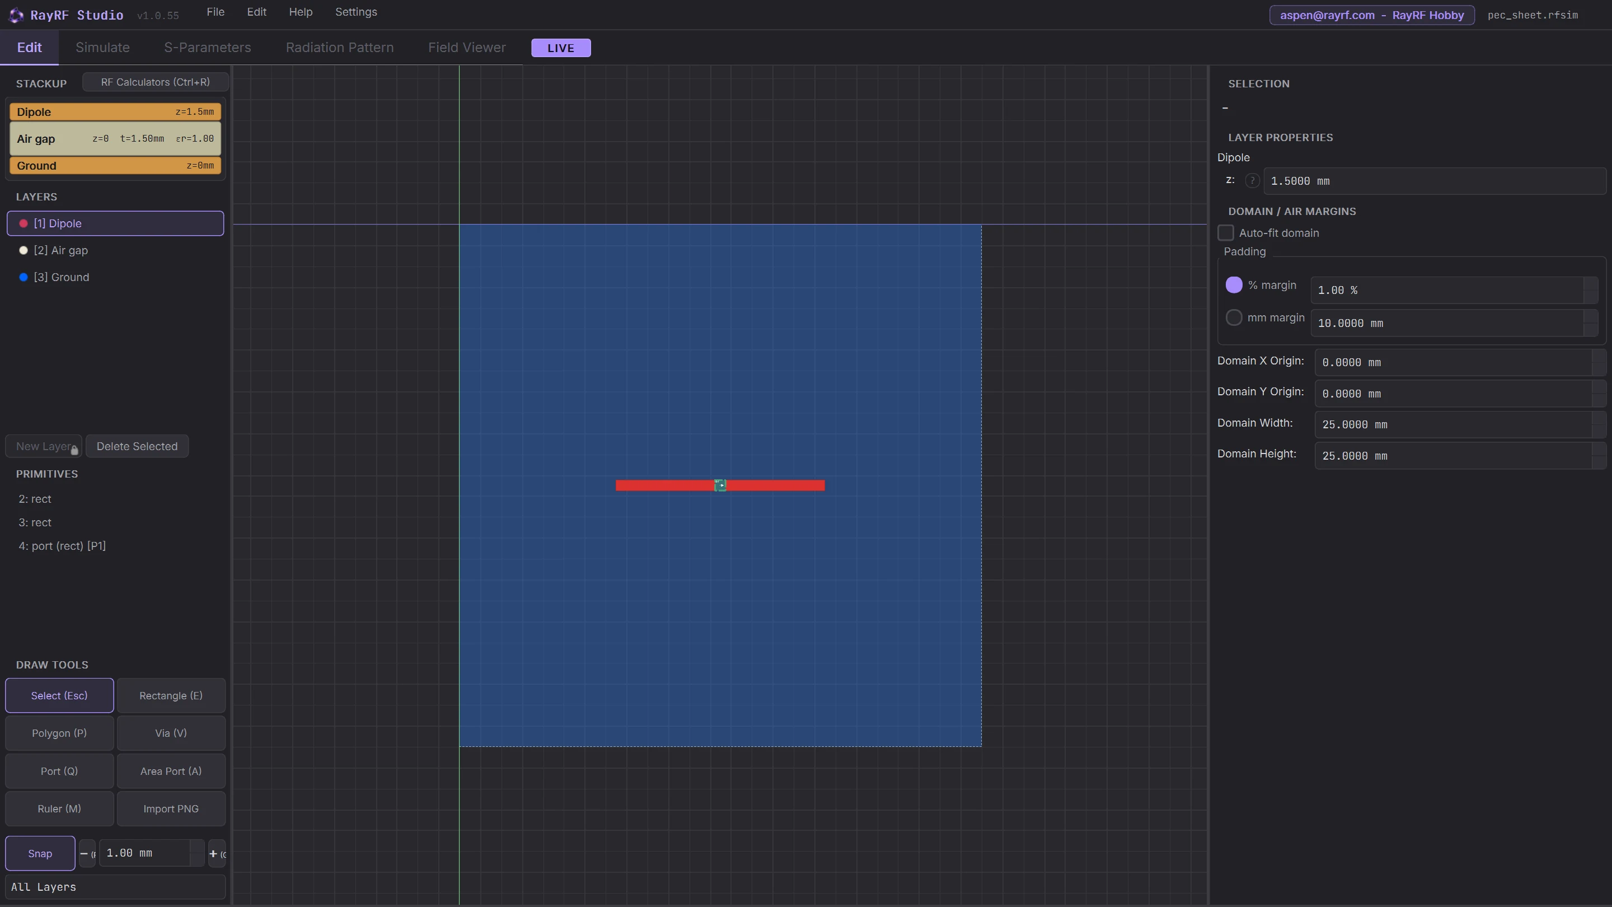Click the Domain Width stepper arrows
Image resolution: width=1612 pixels, height=907 pixels.
(x=1599, y=424)
